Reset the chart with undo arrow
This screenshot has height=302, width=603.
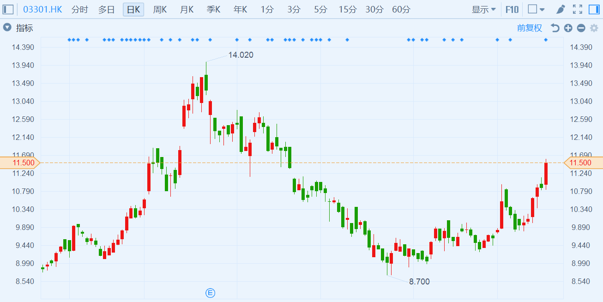555,28
